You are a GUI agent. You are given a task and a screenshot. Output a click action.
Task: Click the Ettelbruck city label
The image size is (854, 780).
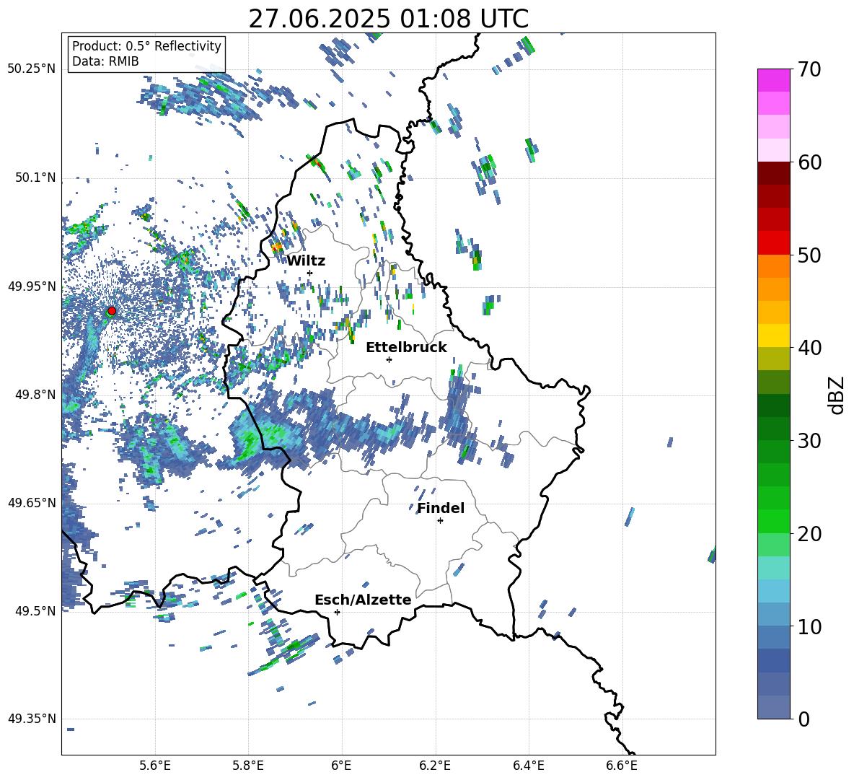tap(406, 348)
